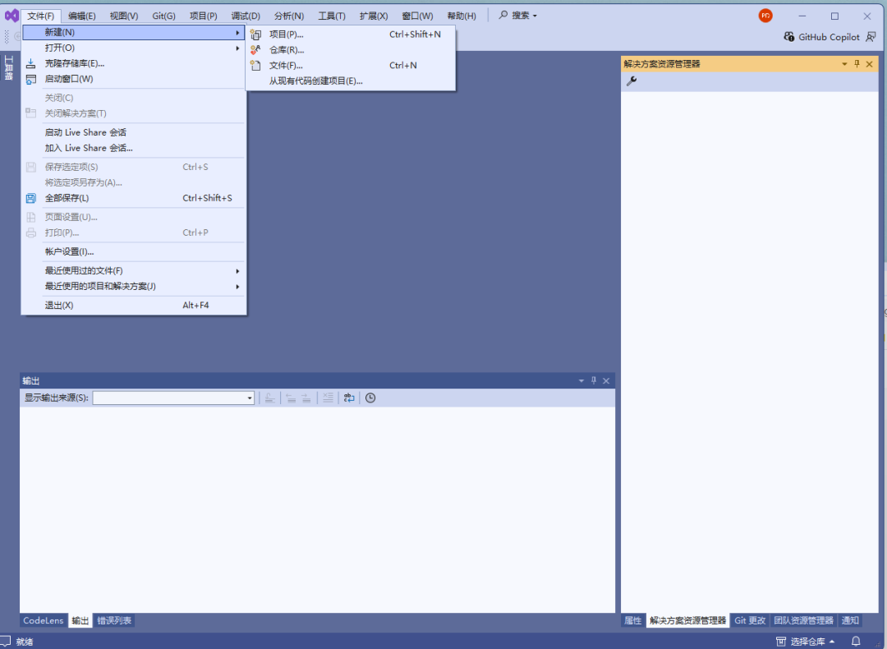
Task: Choose 退出(X) to exit
Action: [x=135, y=305]
